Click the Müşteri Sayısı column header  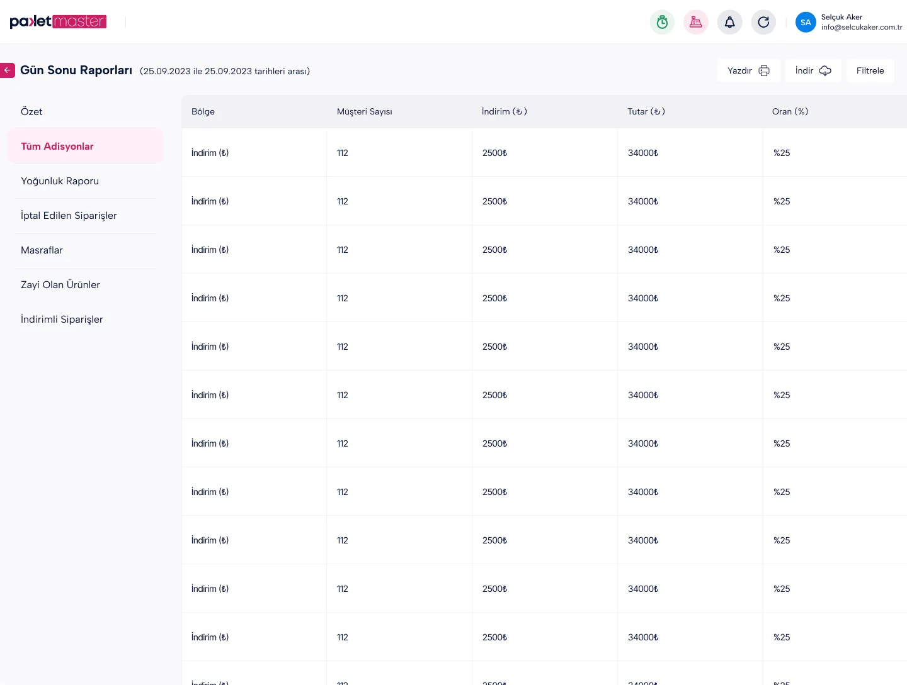point(364,111)
